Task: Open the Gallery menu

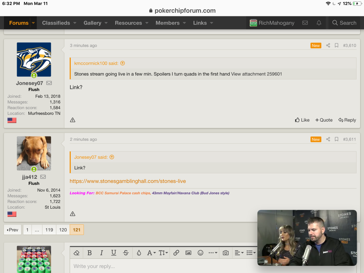Action: click(x=92, y=23)
